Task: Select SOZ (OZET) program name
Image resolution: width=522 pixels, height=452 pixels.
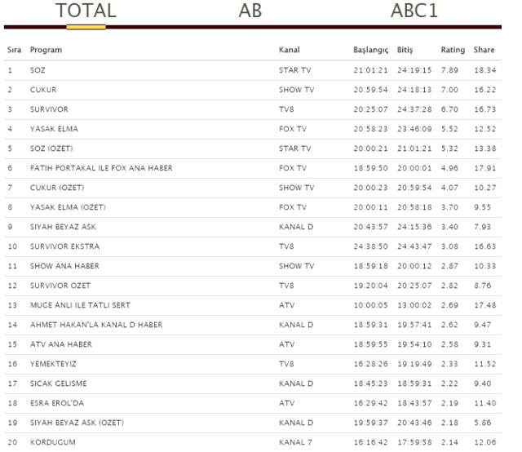Action: tap(51, 148)
